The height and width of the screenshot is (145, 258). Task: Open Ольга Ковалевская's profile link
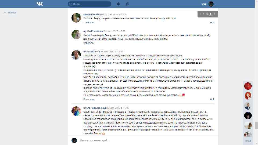click(x=94, y=108)
